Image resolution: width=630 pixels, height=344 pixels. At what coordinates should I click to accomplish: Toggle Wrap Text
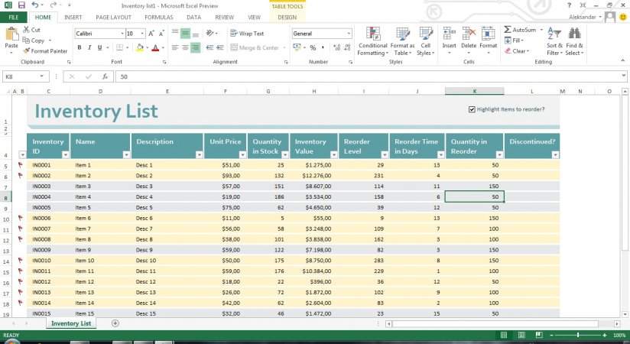[x=247, y=34]
